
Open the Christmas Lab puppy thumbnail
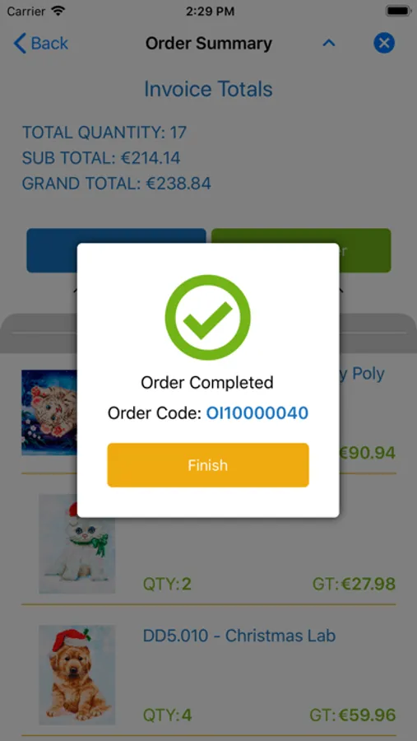click(x=77, y=675)
